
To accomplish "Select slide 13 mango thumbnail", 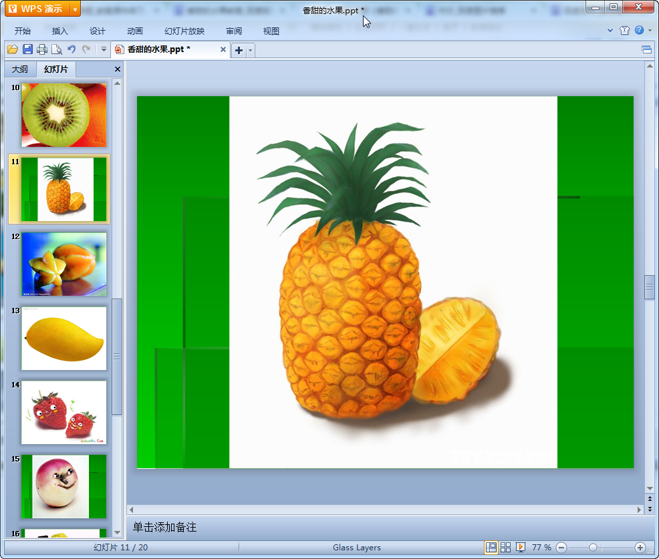I will tap(64, 339).
